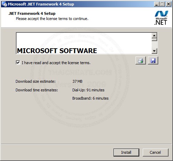Image resolution: width=173 pixels, height=161 pixels.
Task: Click the disabled maximize button
Action: pos(162,4)
